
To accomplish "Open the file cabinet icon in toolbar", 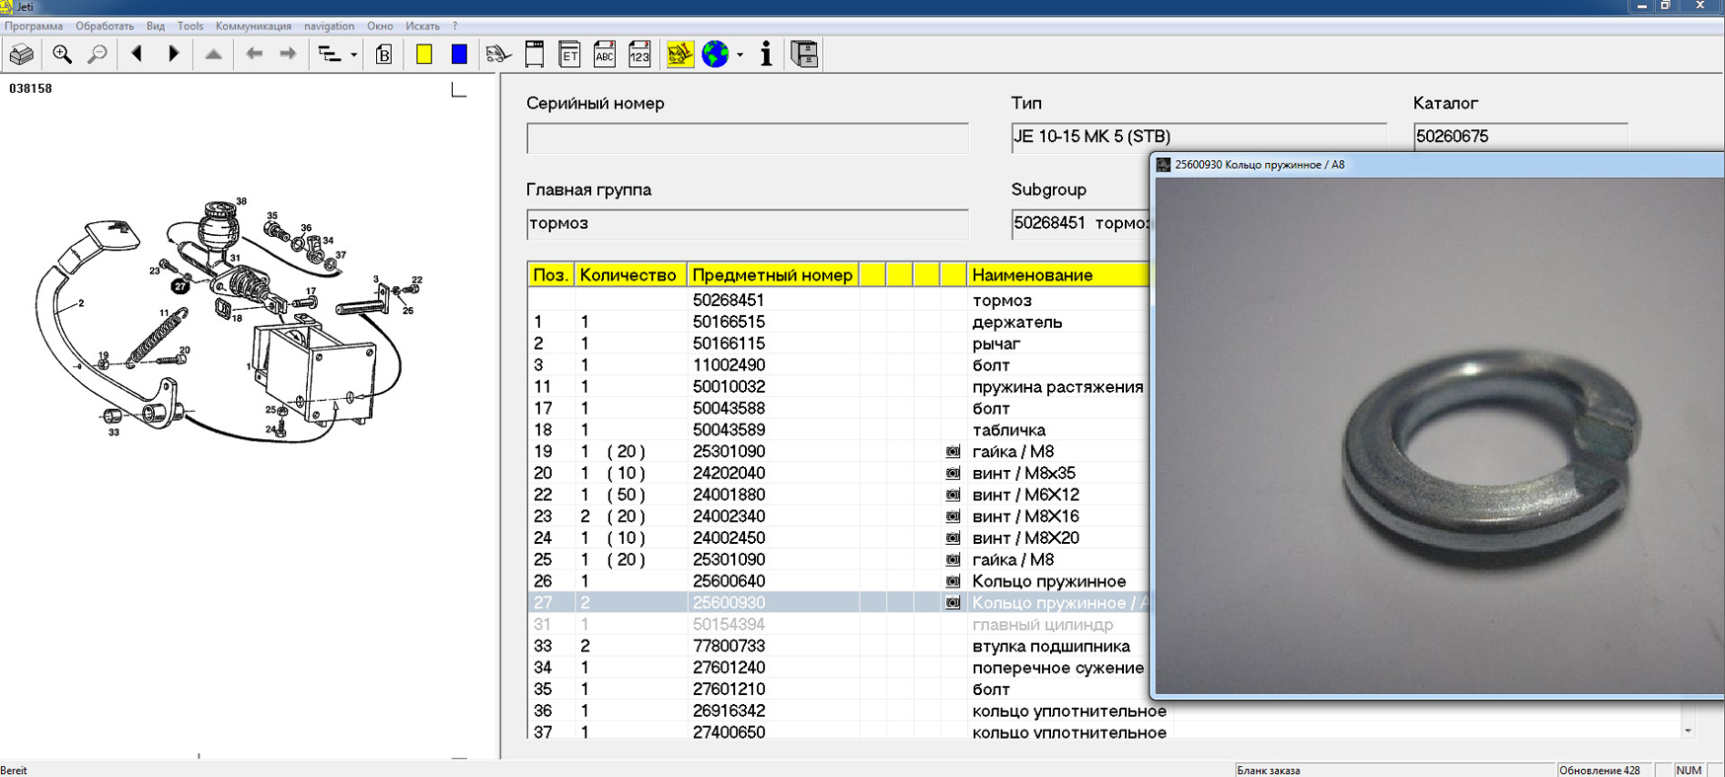I will 804,54.
